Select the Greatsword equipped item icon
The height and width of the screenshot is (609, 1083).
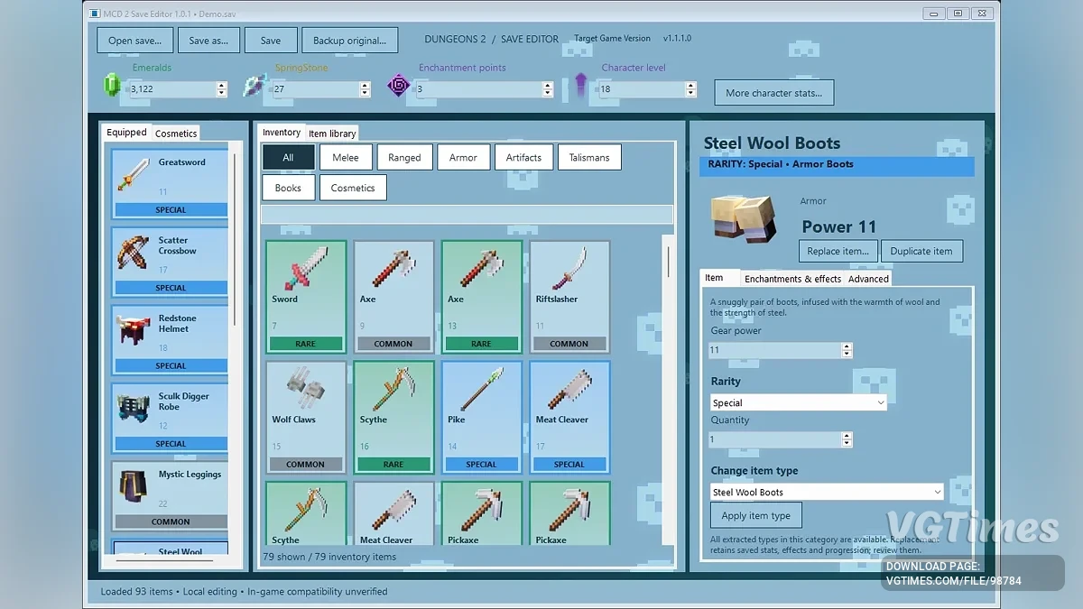[134, 174]
